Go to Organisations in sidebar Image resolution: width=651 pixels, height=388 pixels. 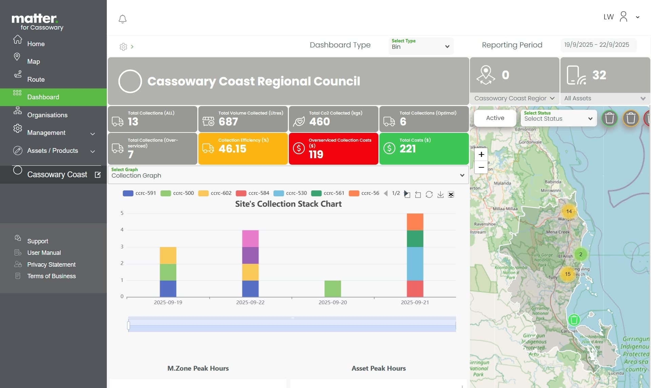point(47,115)
